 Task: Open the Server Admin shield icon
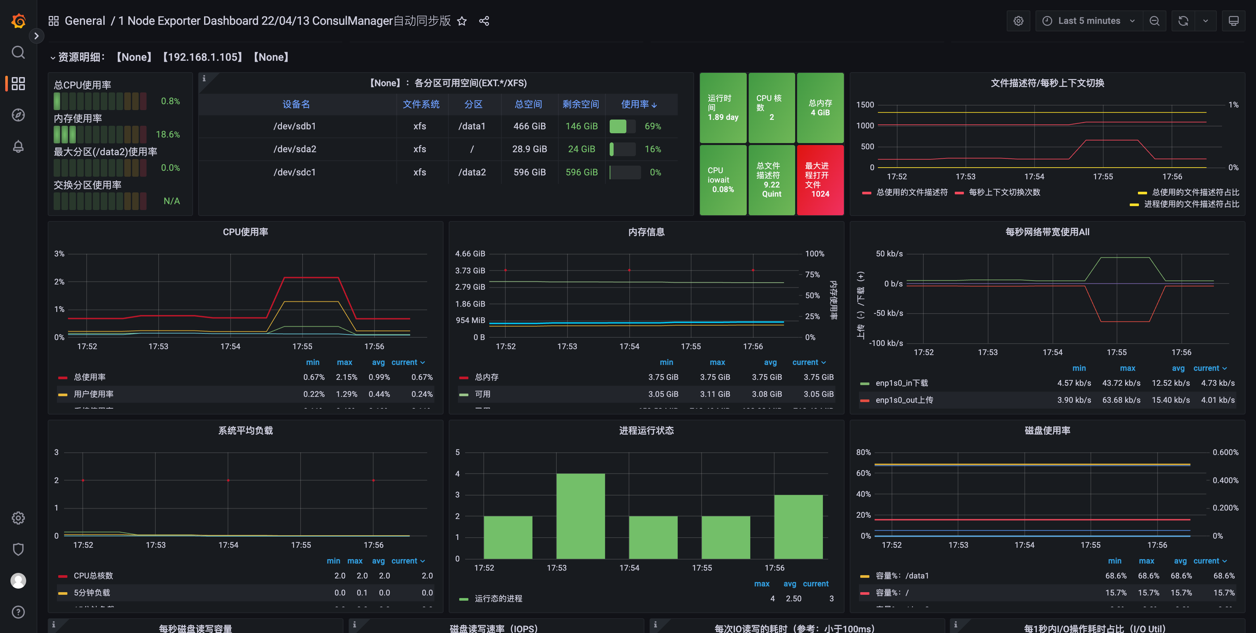pyautogui.click(x=18, y=549)
